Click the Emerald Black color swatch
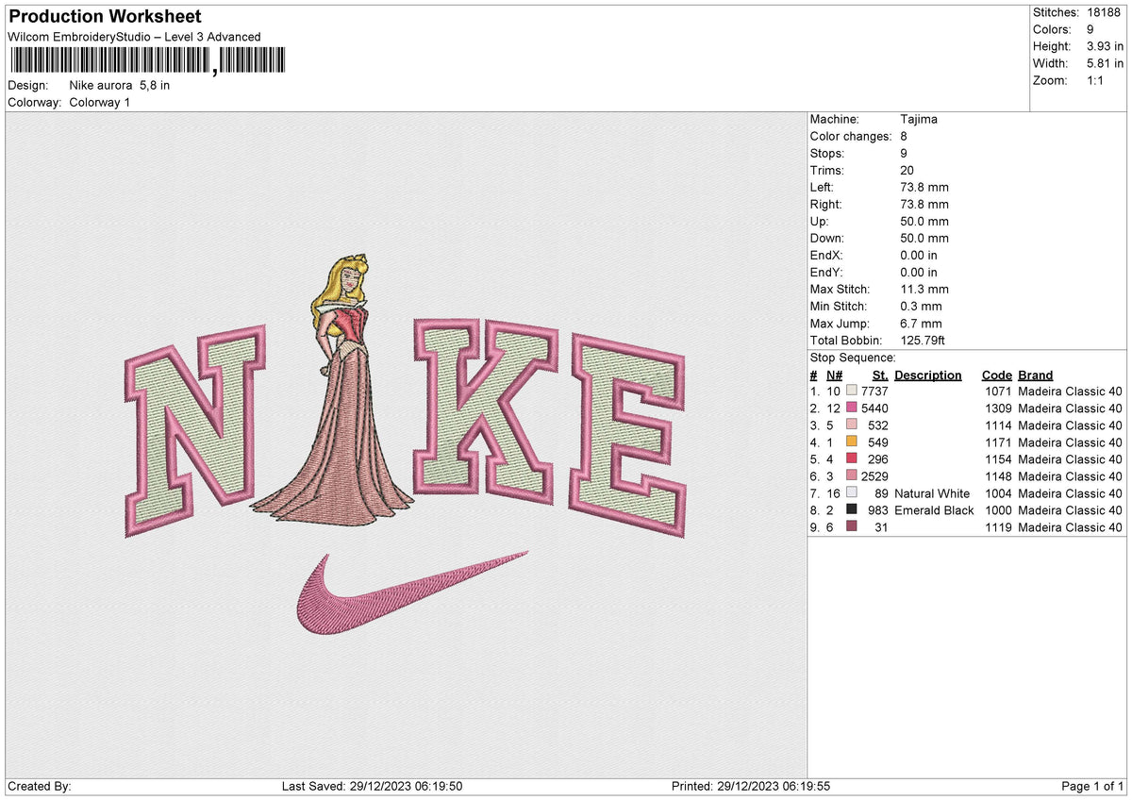 pos(852,509)
